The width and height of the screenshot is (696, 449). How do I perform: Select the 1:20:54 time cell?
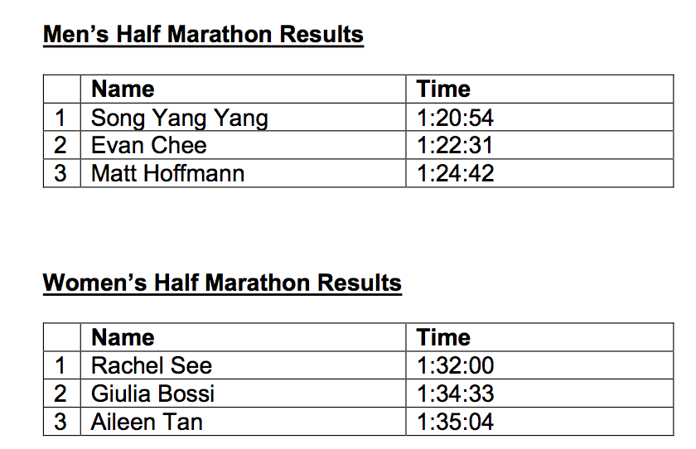tap(455, 118)
